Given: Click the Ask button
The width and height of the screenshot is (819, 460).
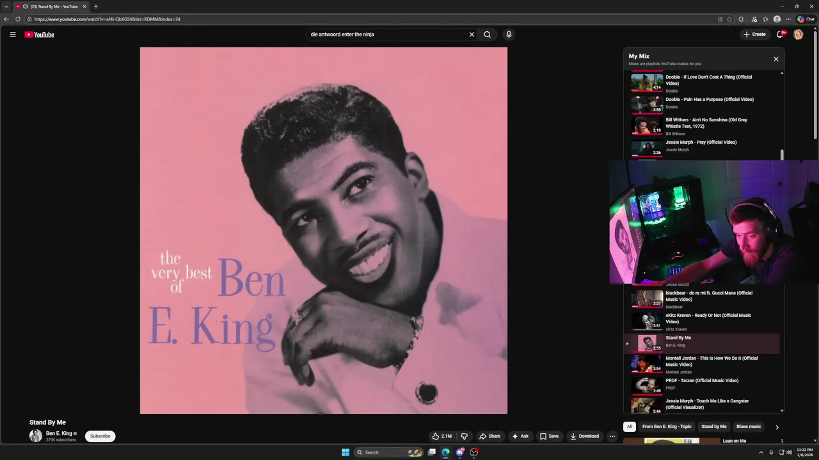Looking at the screenshot, I should [x=520, y=436].
